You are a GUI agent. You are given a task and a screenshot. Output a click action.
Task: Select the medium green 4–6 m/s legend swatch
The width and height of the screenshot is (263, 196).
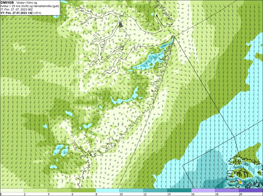pyautogui.click(x=60, y=190)
